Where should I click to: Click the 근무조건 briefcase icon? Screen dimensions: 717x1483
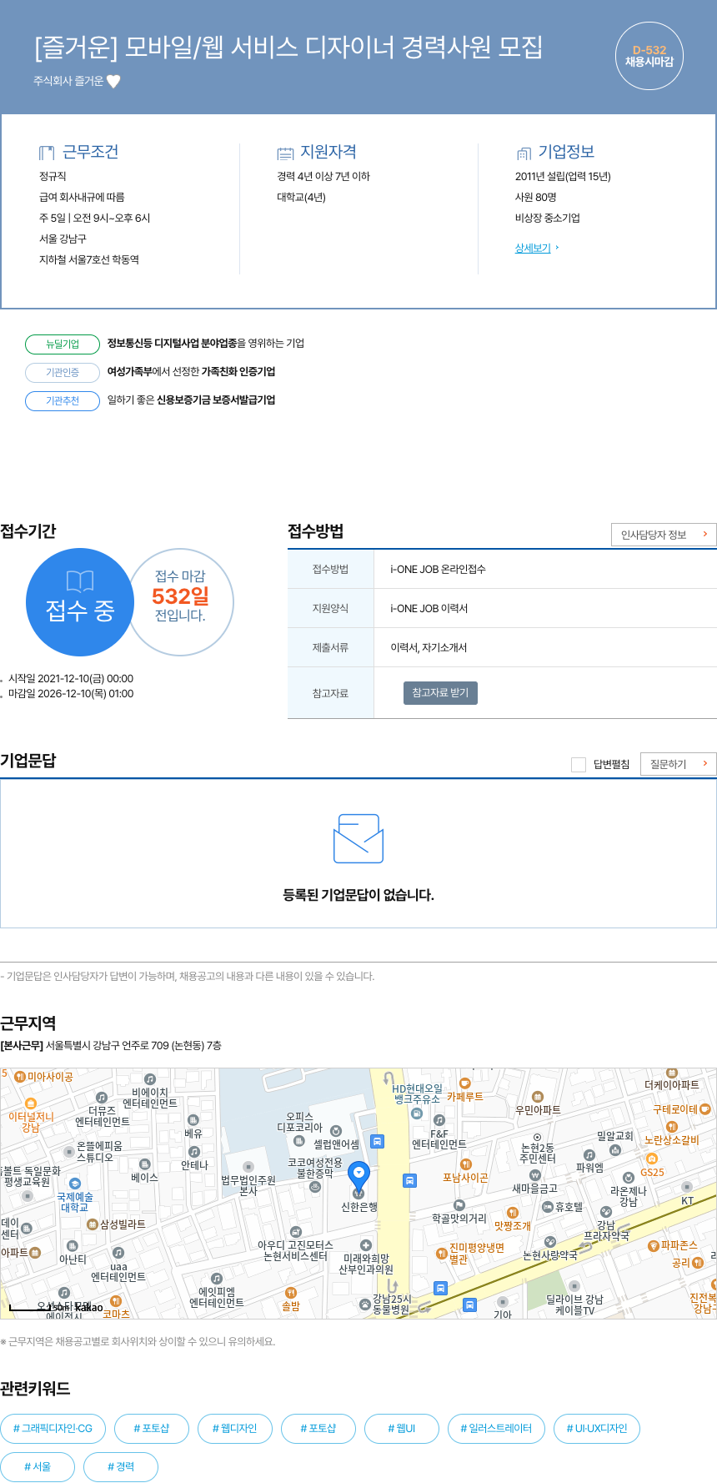pyautogui.click(x=47, y=153)
